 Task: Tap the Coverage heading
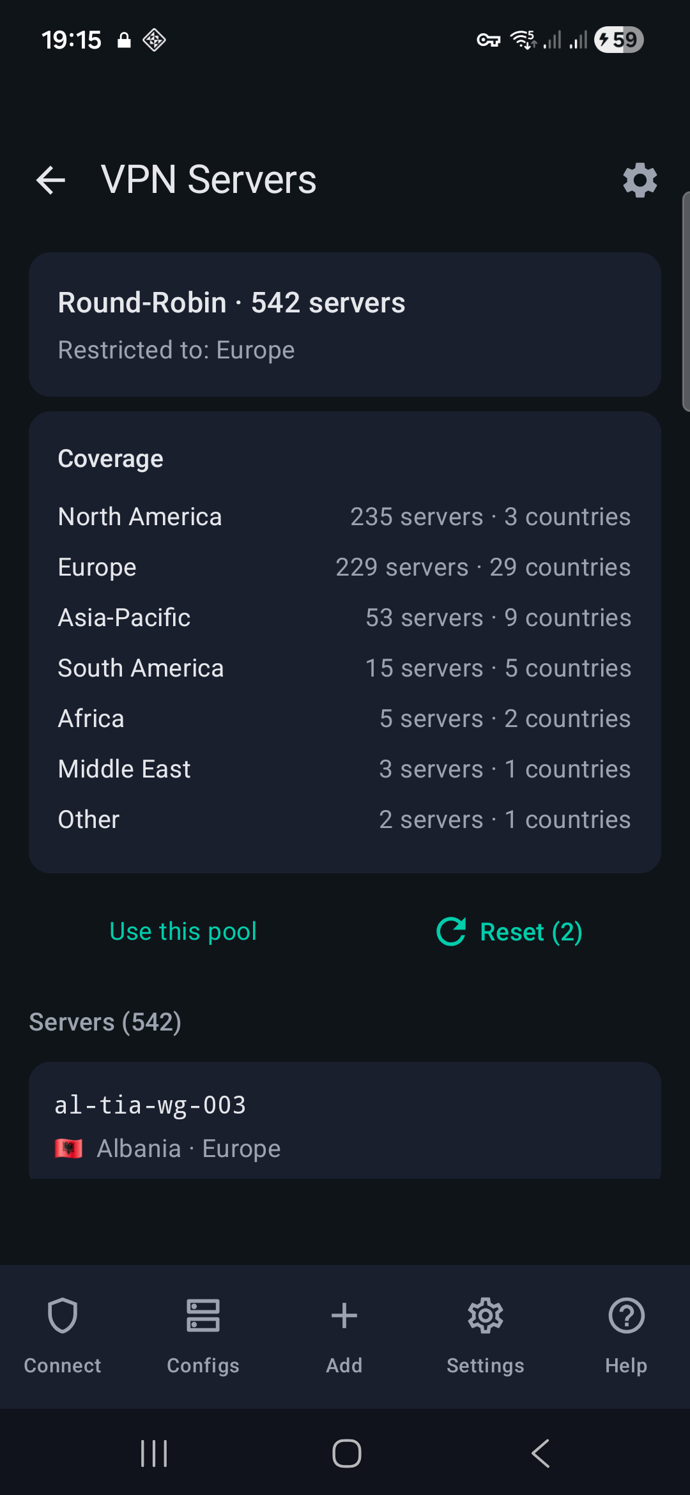point(111,459)
